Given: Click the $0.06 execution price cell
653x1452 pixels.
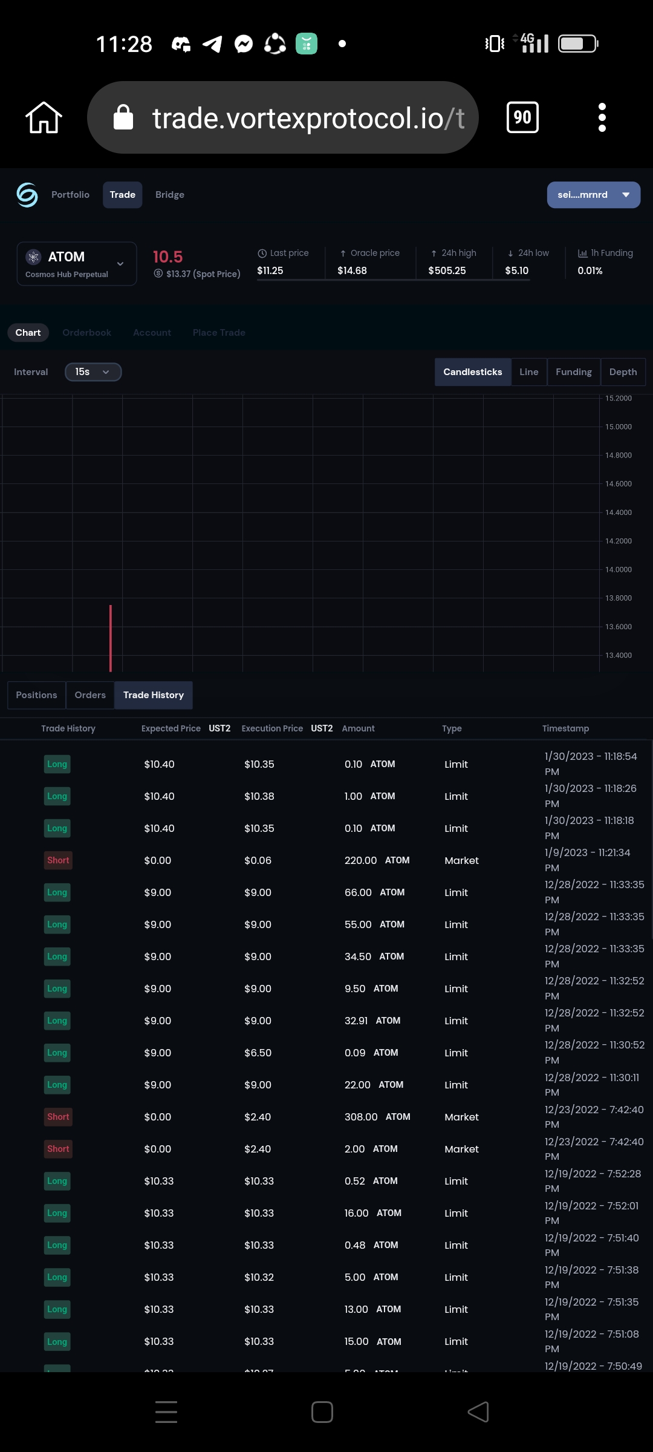Looking at the screenshot, I should (x=258, y=860).
